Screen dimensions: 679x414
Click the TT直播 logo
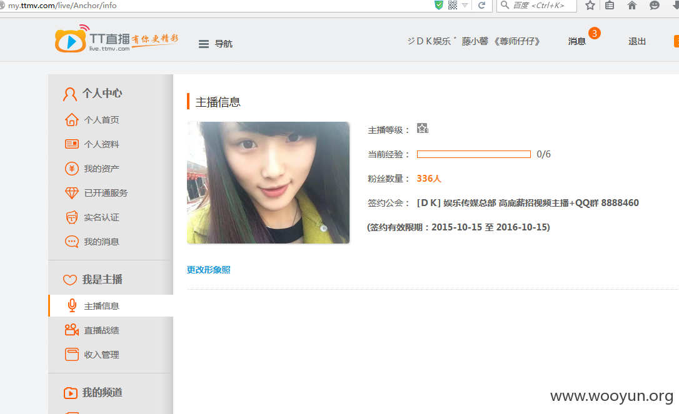[116, 39]
